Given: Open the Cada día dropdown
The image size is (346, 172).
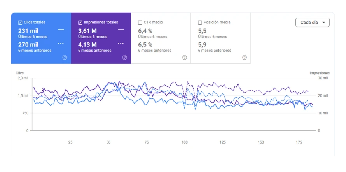Looking at the screenshot, I should [313, 23].
